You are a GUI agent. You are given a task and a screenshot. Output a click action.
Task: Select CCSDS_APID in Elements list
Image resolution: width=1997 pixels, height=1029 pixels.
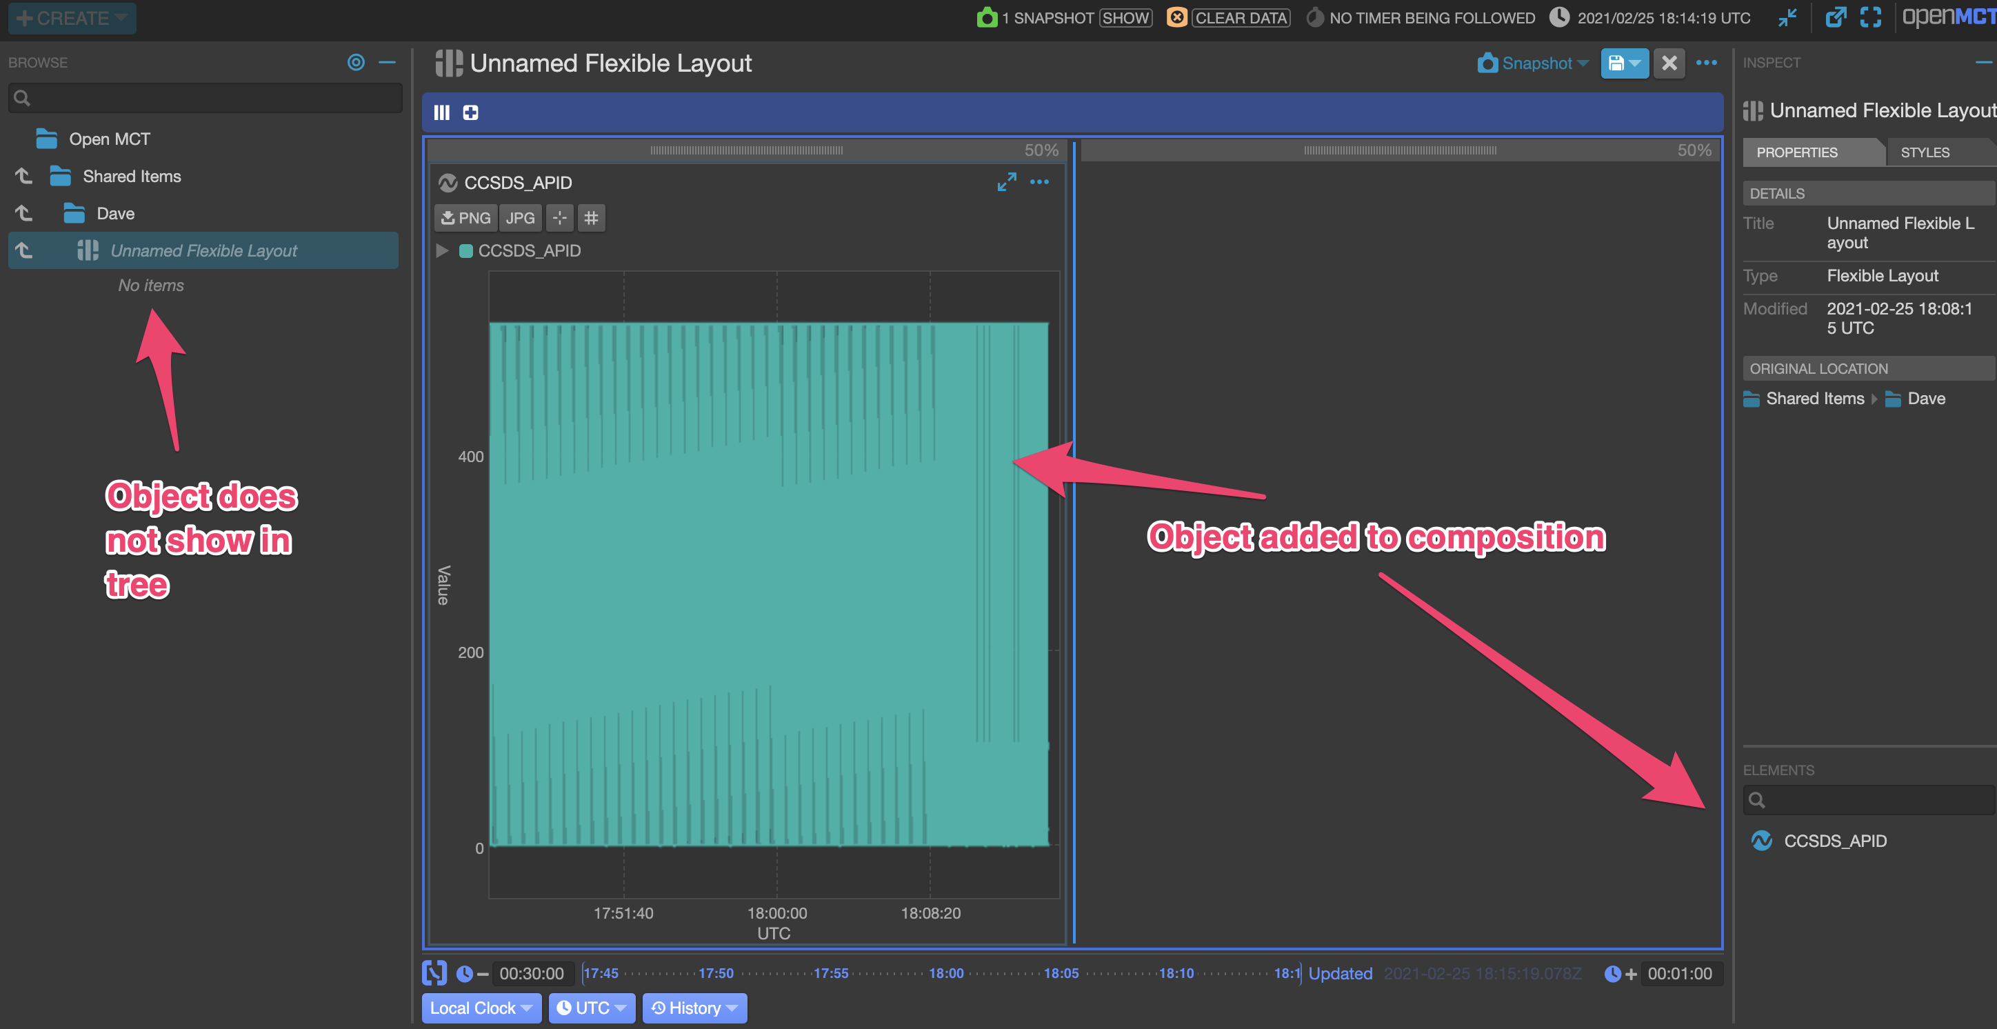click(1818, 841)
